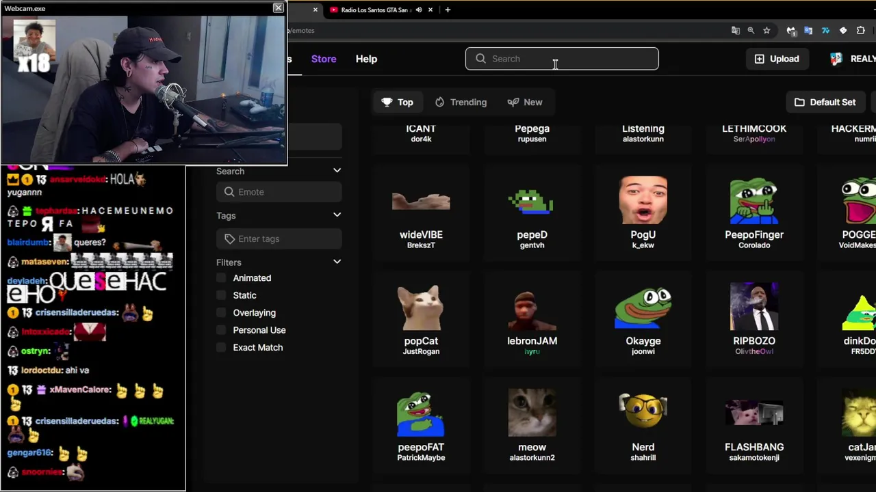Select the Top sorting tab
Screen dimensions: 876x492
398,102
